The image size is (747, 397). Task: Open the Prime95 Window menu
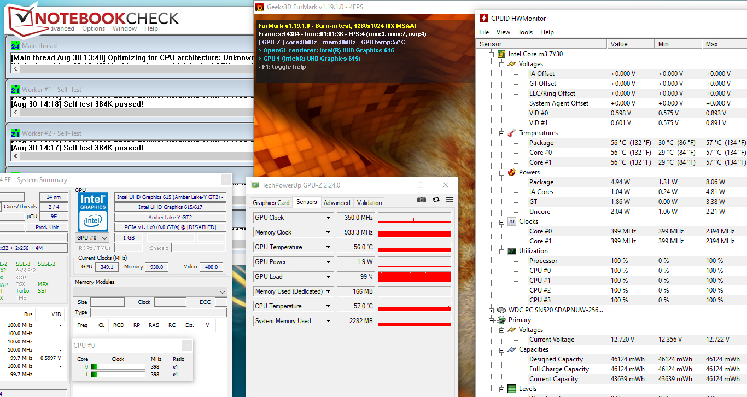pyautogui.click(x=125, y=28)
